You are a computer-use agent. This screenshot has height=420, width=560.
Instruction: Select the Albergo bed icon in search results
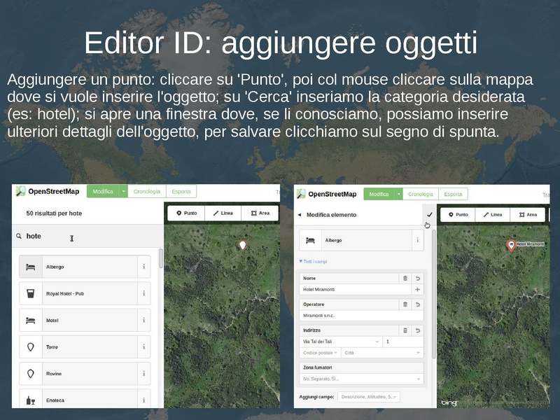30,267
